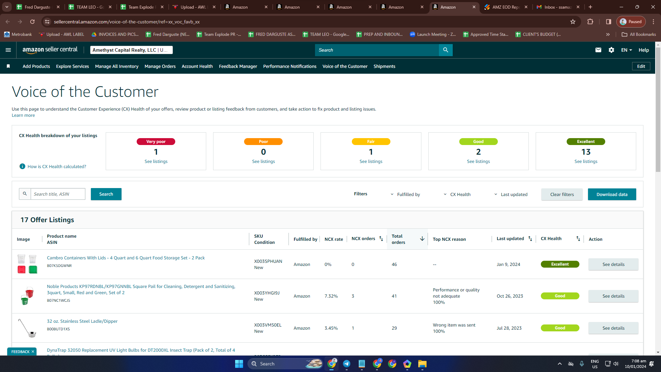Go back to previous page

(8, 22)
